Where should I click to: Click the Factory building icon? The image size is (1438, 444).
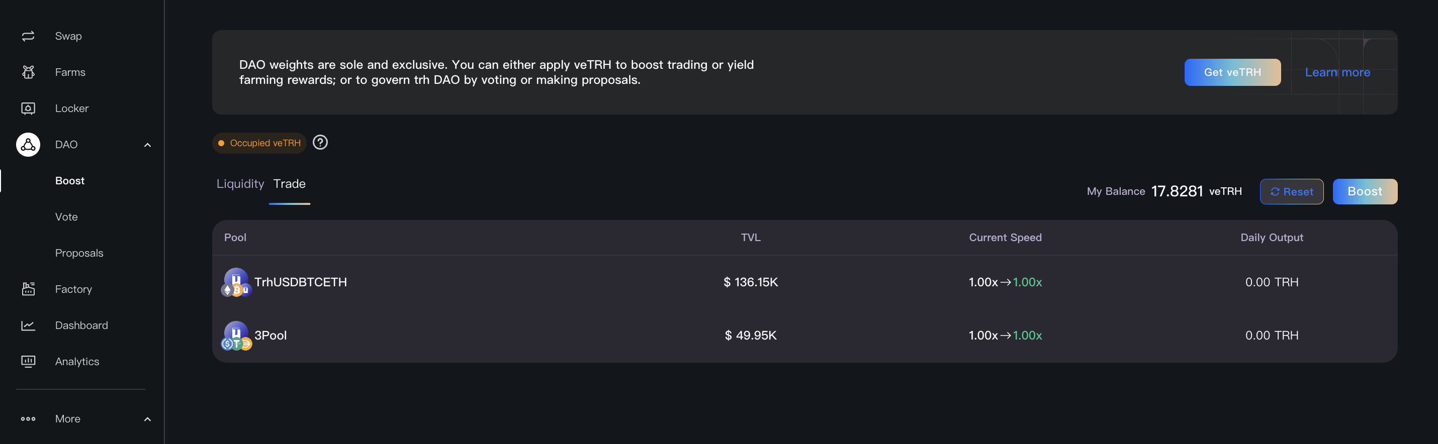click(x=28, y=289)
